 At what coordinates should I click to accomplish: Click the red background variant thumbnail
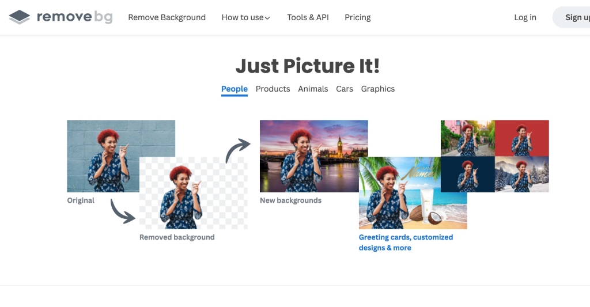pyautogui.click(x=522, y=138)
